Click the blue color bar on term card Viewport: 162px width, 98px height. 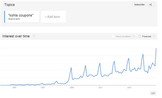pyautogui.click(x=5, y=17)
